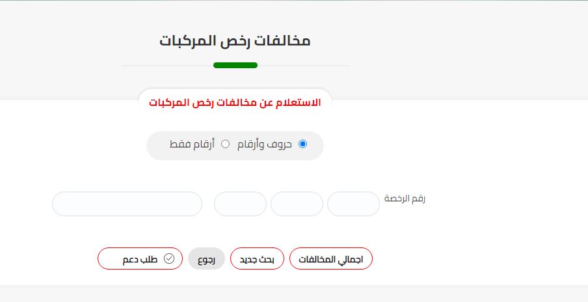Select the أرقام فقط radio button
Viewport: 588px width, 302px height.
pyautogui.click(x=225, y=144)
